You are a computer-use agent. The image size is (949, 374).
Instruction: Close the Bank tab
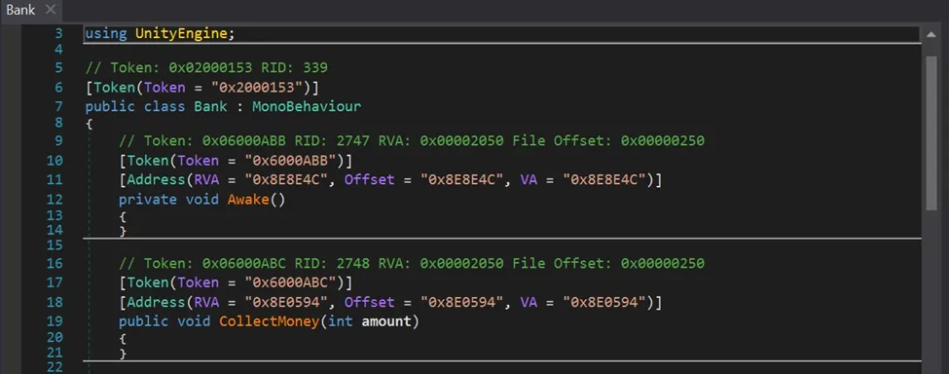point(51,10)
